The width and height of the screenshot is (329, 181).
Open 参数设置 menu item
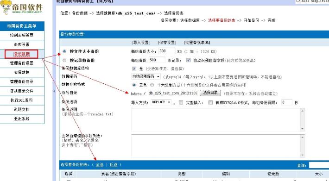tap(22, 44)
